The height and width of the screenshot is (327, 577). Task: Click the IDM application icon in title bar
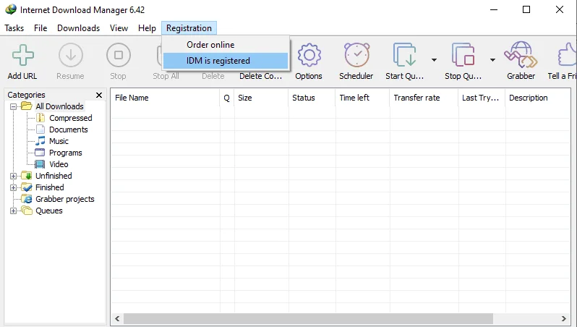[11, 9]
